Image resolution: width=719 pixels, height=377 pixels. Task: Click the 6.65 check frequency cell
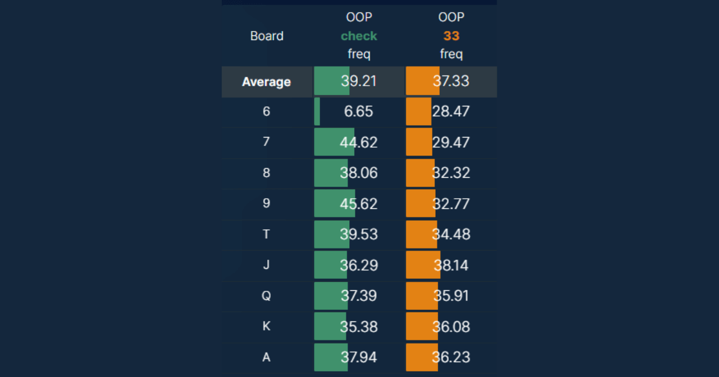tap(358, 112)
